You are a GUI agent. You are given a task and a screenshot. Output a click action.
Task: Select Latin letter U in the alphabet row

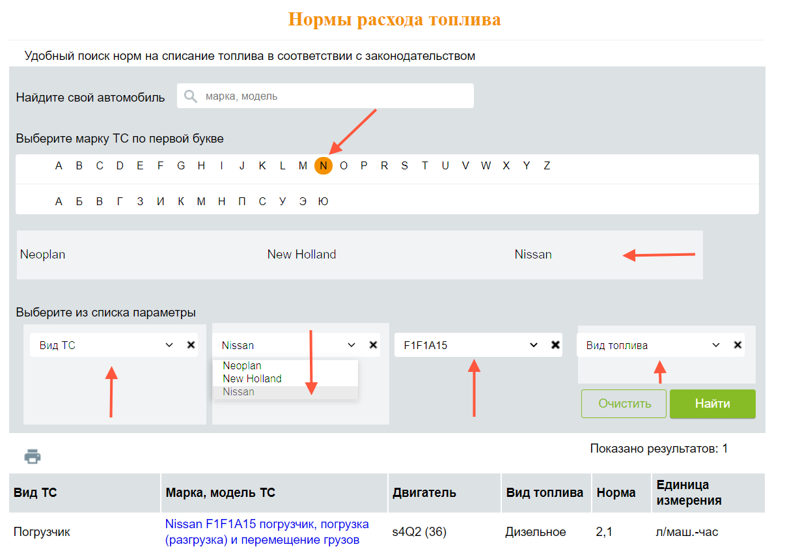[445, 166]
